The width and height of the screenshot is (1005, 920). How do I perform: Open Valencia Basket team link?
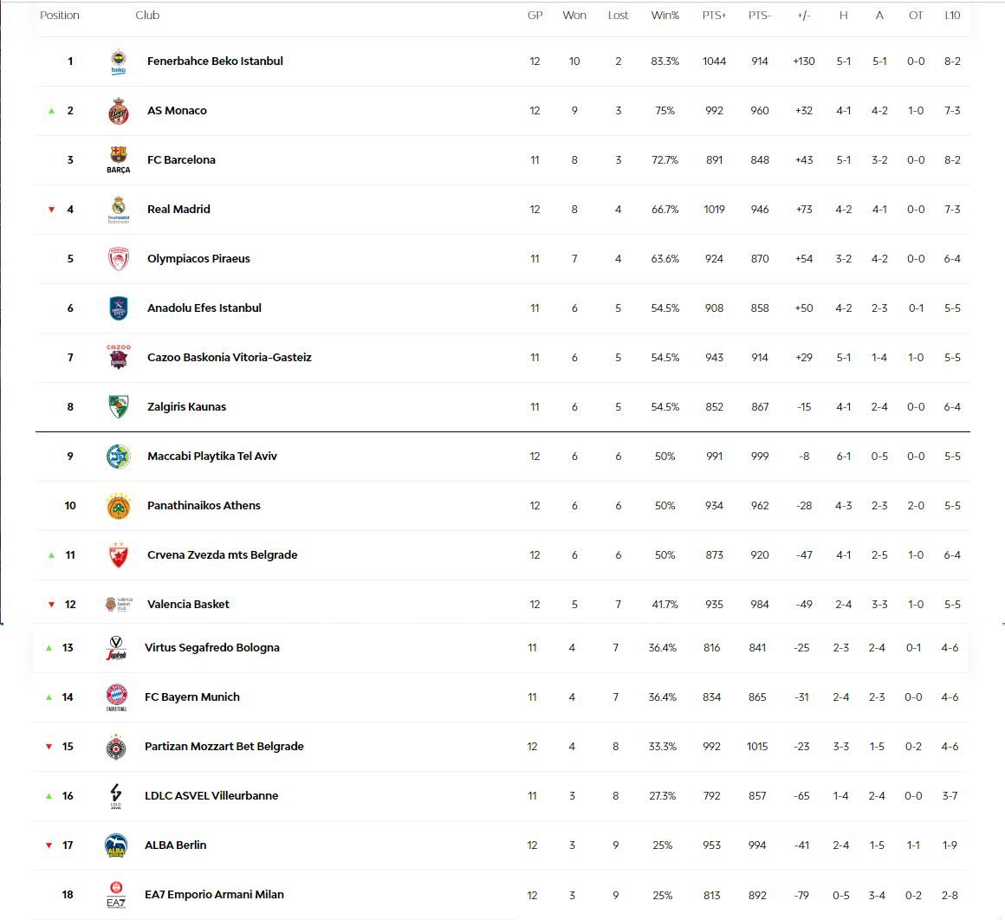(188, 605)
